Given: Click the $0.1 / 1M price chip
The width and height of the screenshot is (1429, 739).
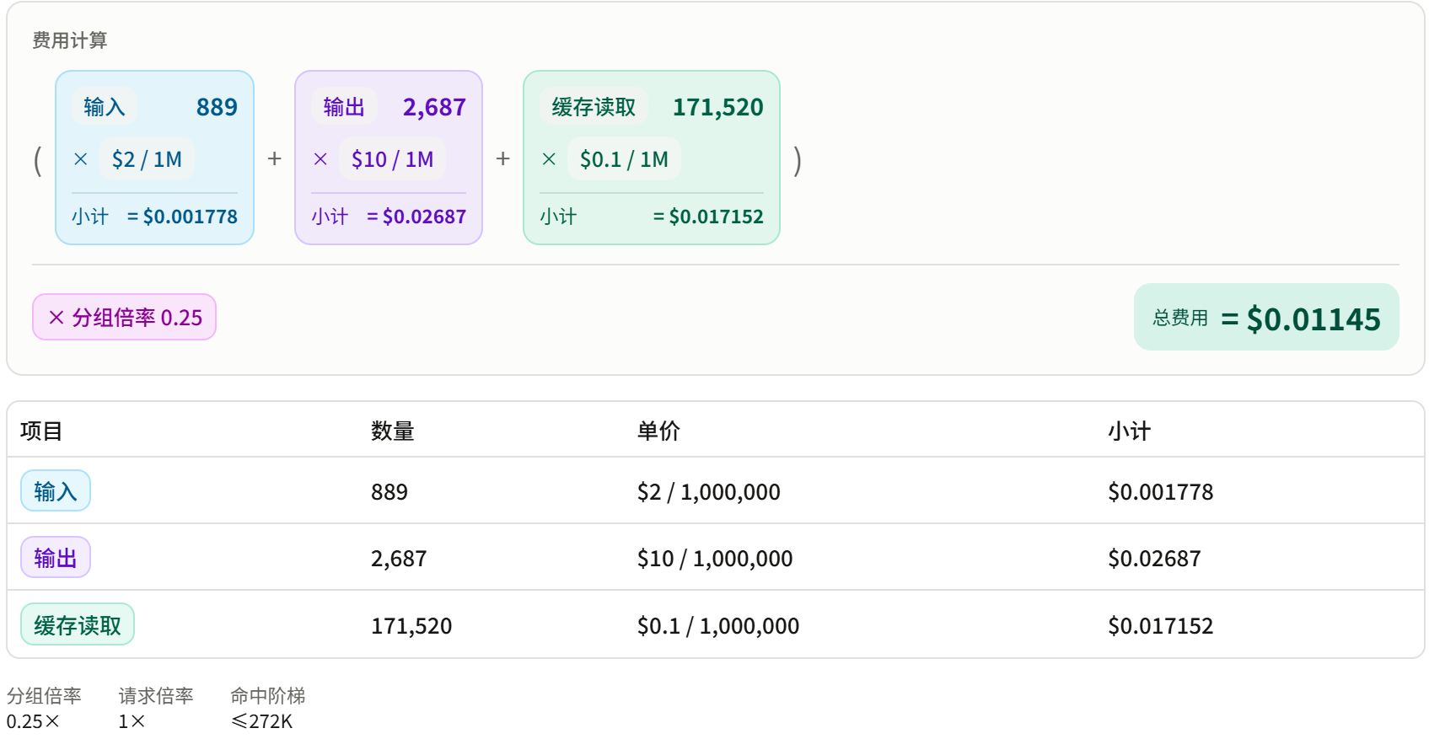Looking at the screenshot, I should [624, 159].
